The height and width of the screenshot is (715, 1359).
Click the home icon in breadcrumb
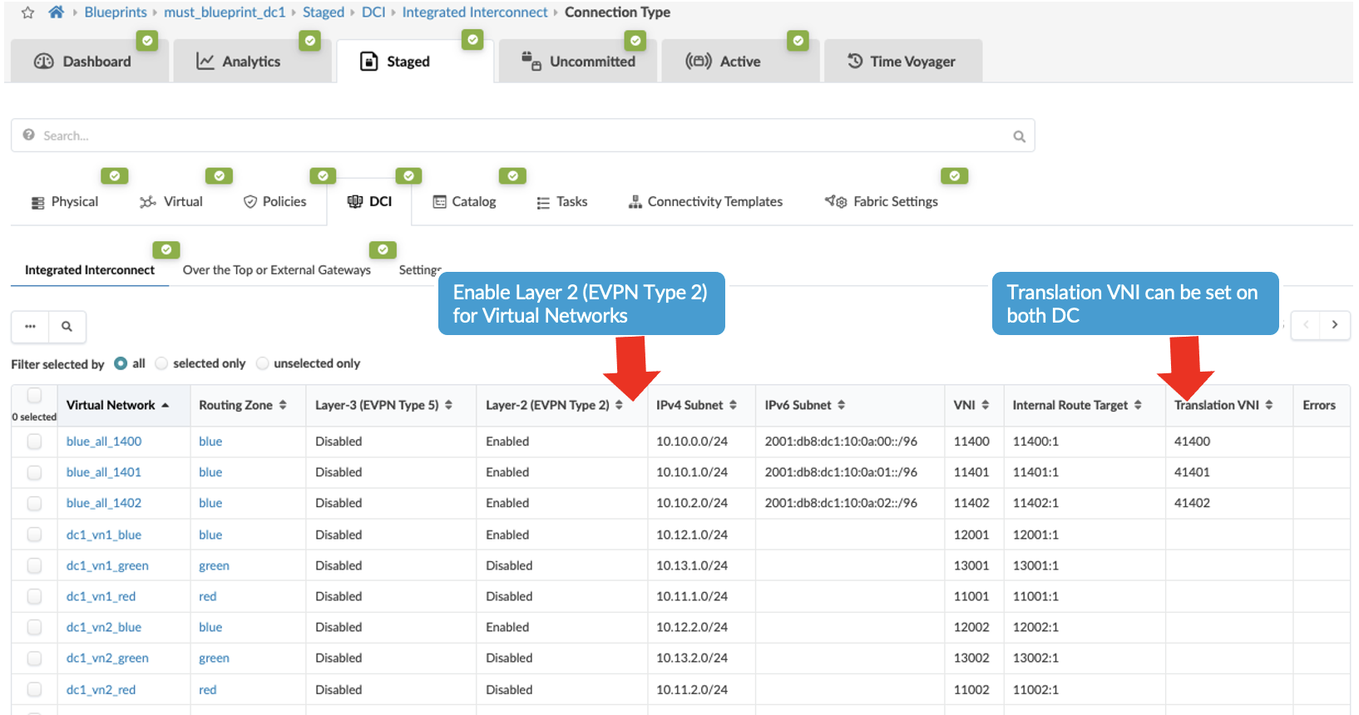click(x=56, y=12)
